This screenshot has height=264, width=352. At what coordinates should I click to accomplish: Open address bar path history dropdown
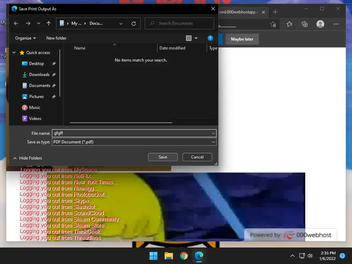pos(121,24)
